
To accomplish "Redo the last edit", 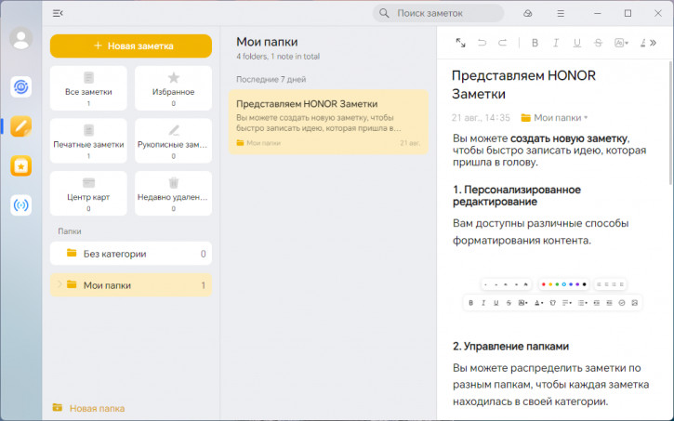I will tap(503, 43).
